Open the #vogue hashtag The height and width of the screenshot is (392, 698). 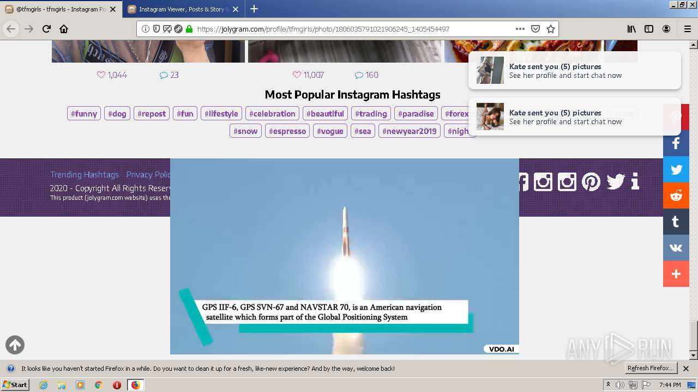tap(330, 131)
